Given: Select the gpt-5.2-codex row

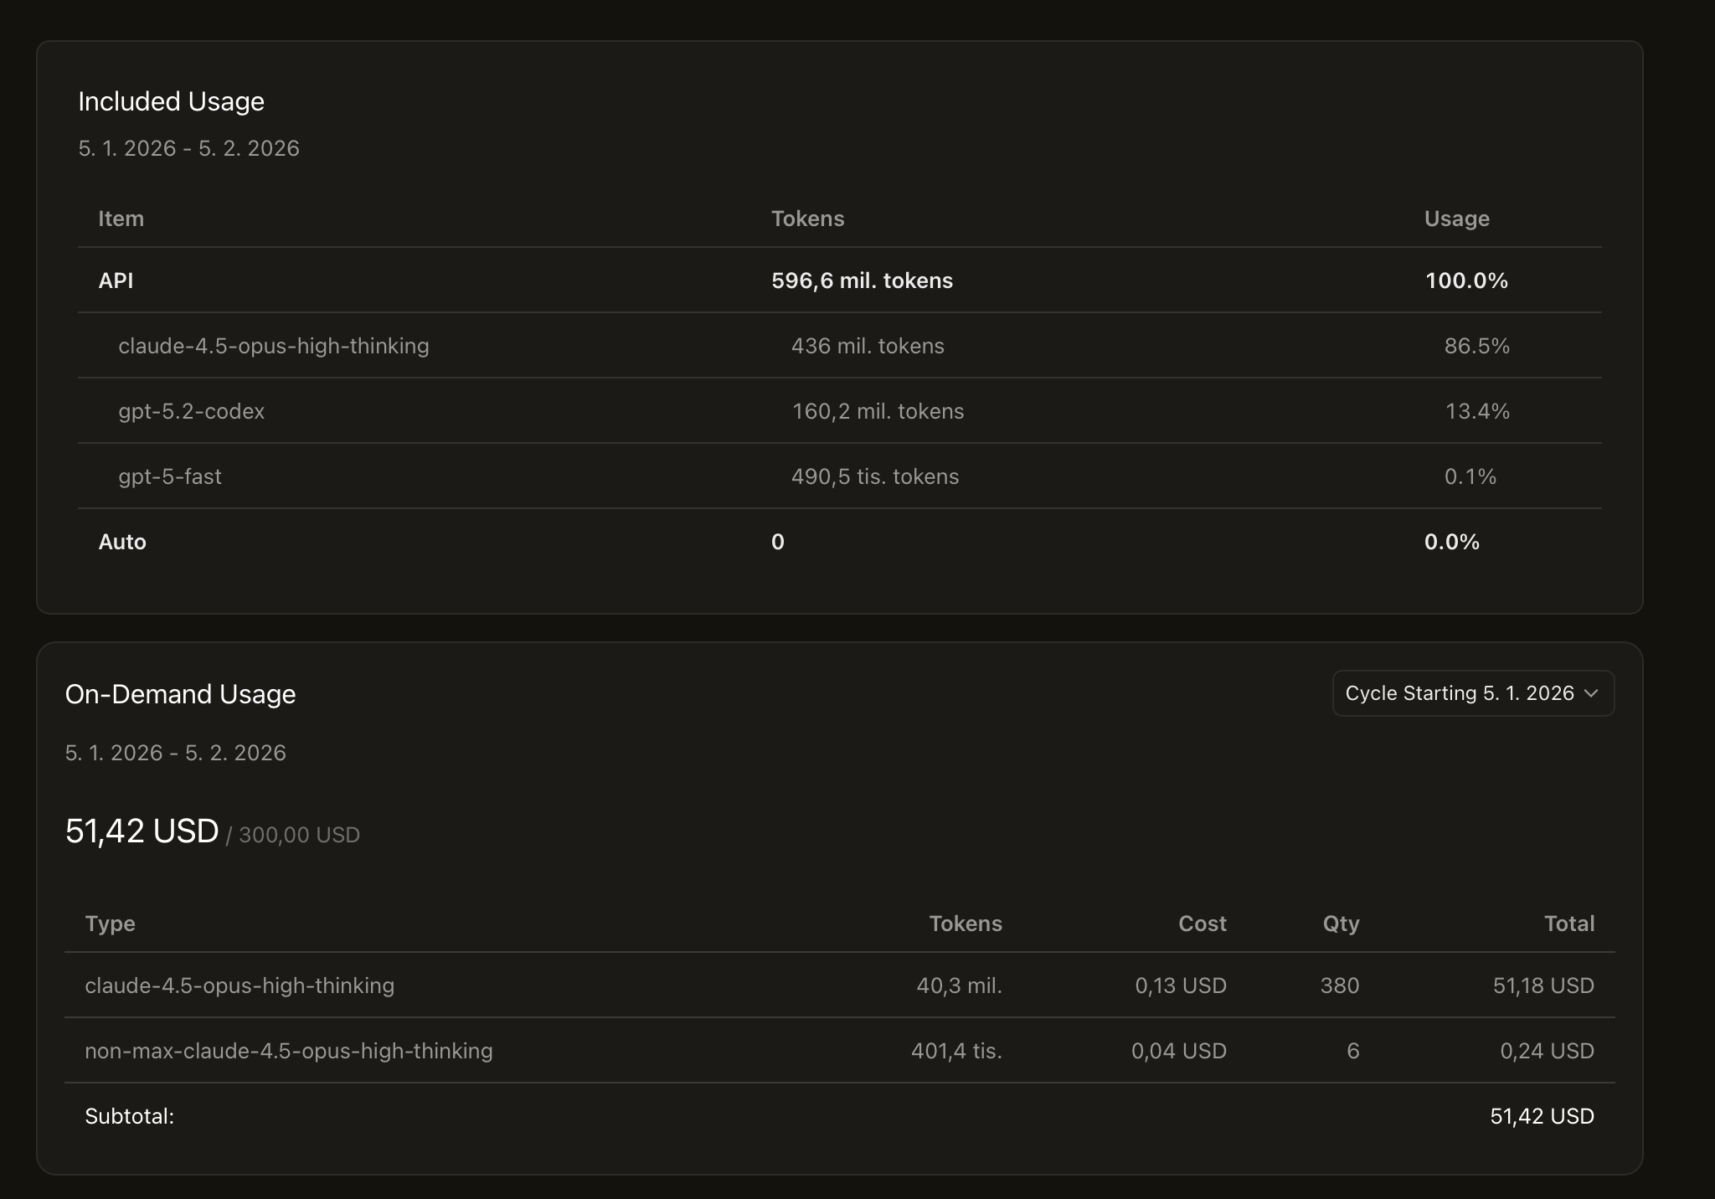Looking at the screenshot, I should 192,411.
